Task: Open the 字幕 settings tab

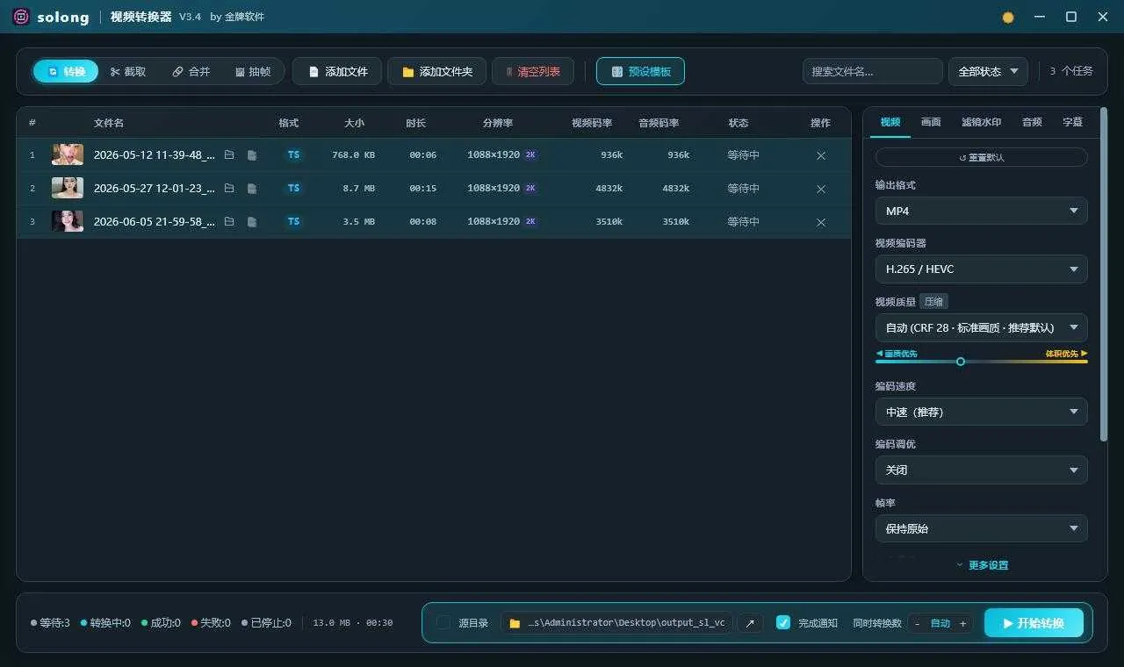Action: tap(1072, 122)
